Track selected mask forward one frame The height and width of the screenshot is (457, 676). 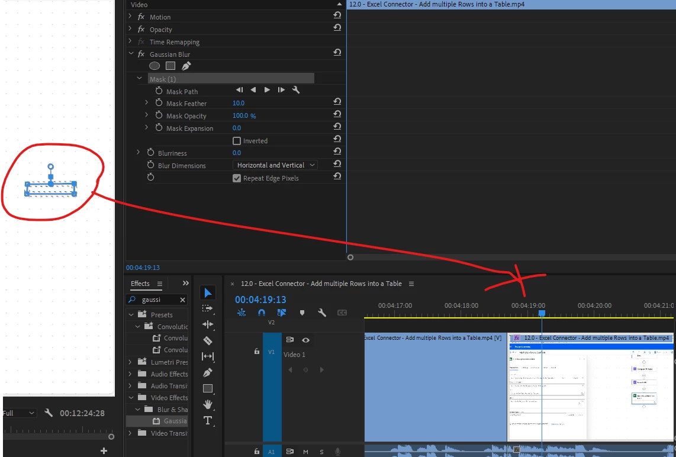pos(281,89)
